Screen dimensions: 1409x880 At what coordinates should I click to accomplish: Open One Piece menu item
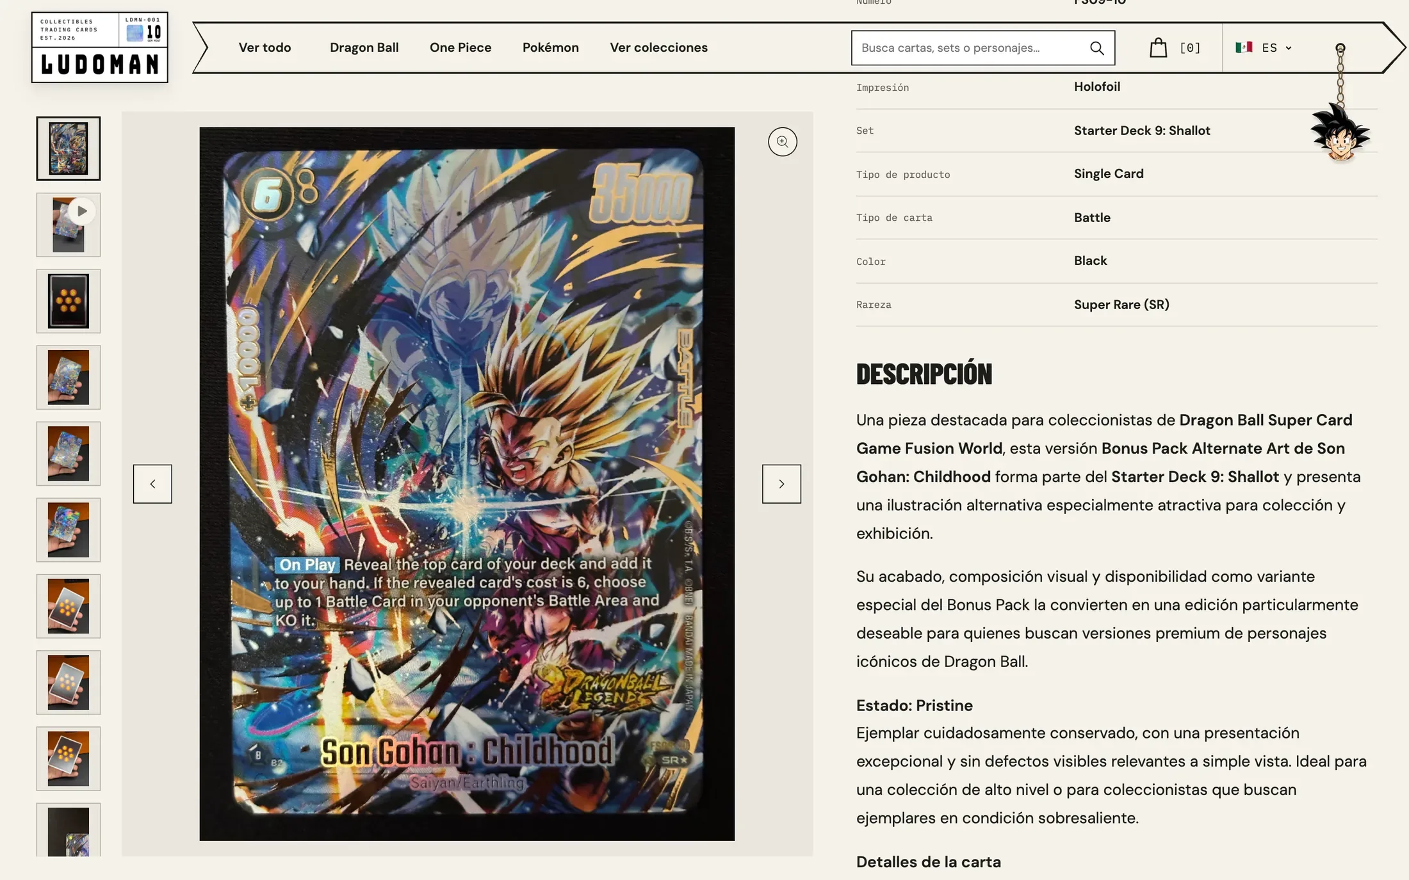(460, 47)
